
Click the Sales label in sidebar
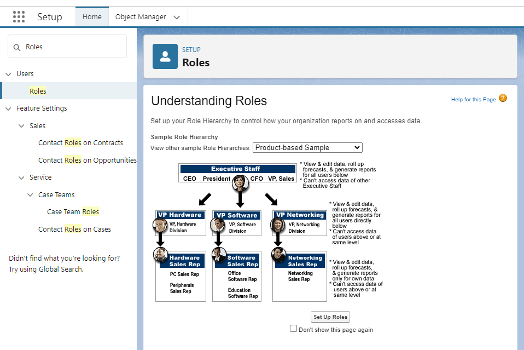(x=37, y=126)
